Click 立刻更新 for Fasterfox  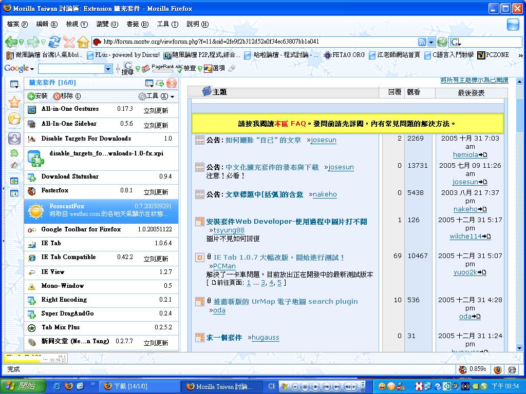pos(156,192)
